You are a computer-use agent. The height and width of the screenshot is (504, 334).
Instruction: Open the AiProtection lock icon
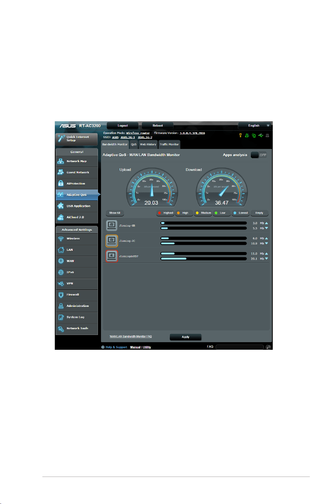click(x=61, y=183)
